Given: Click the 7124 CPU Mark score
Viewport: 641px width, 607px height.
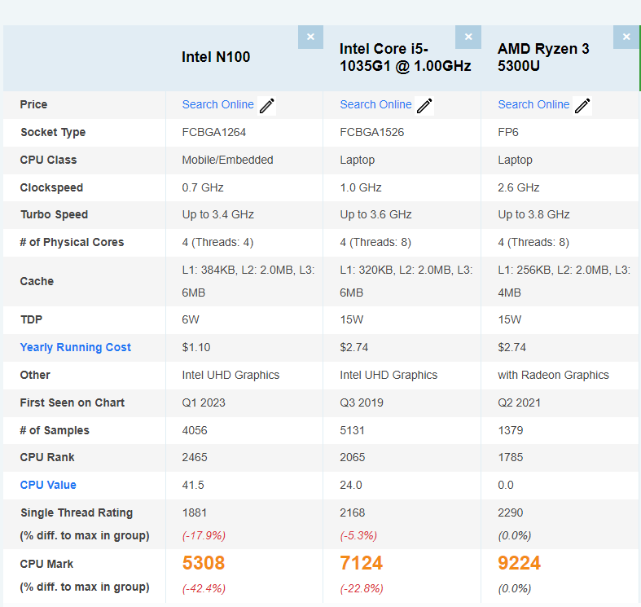Looking at the screenshot, I should (362, 563).
